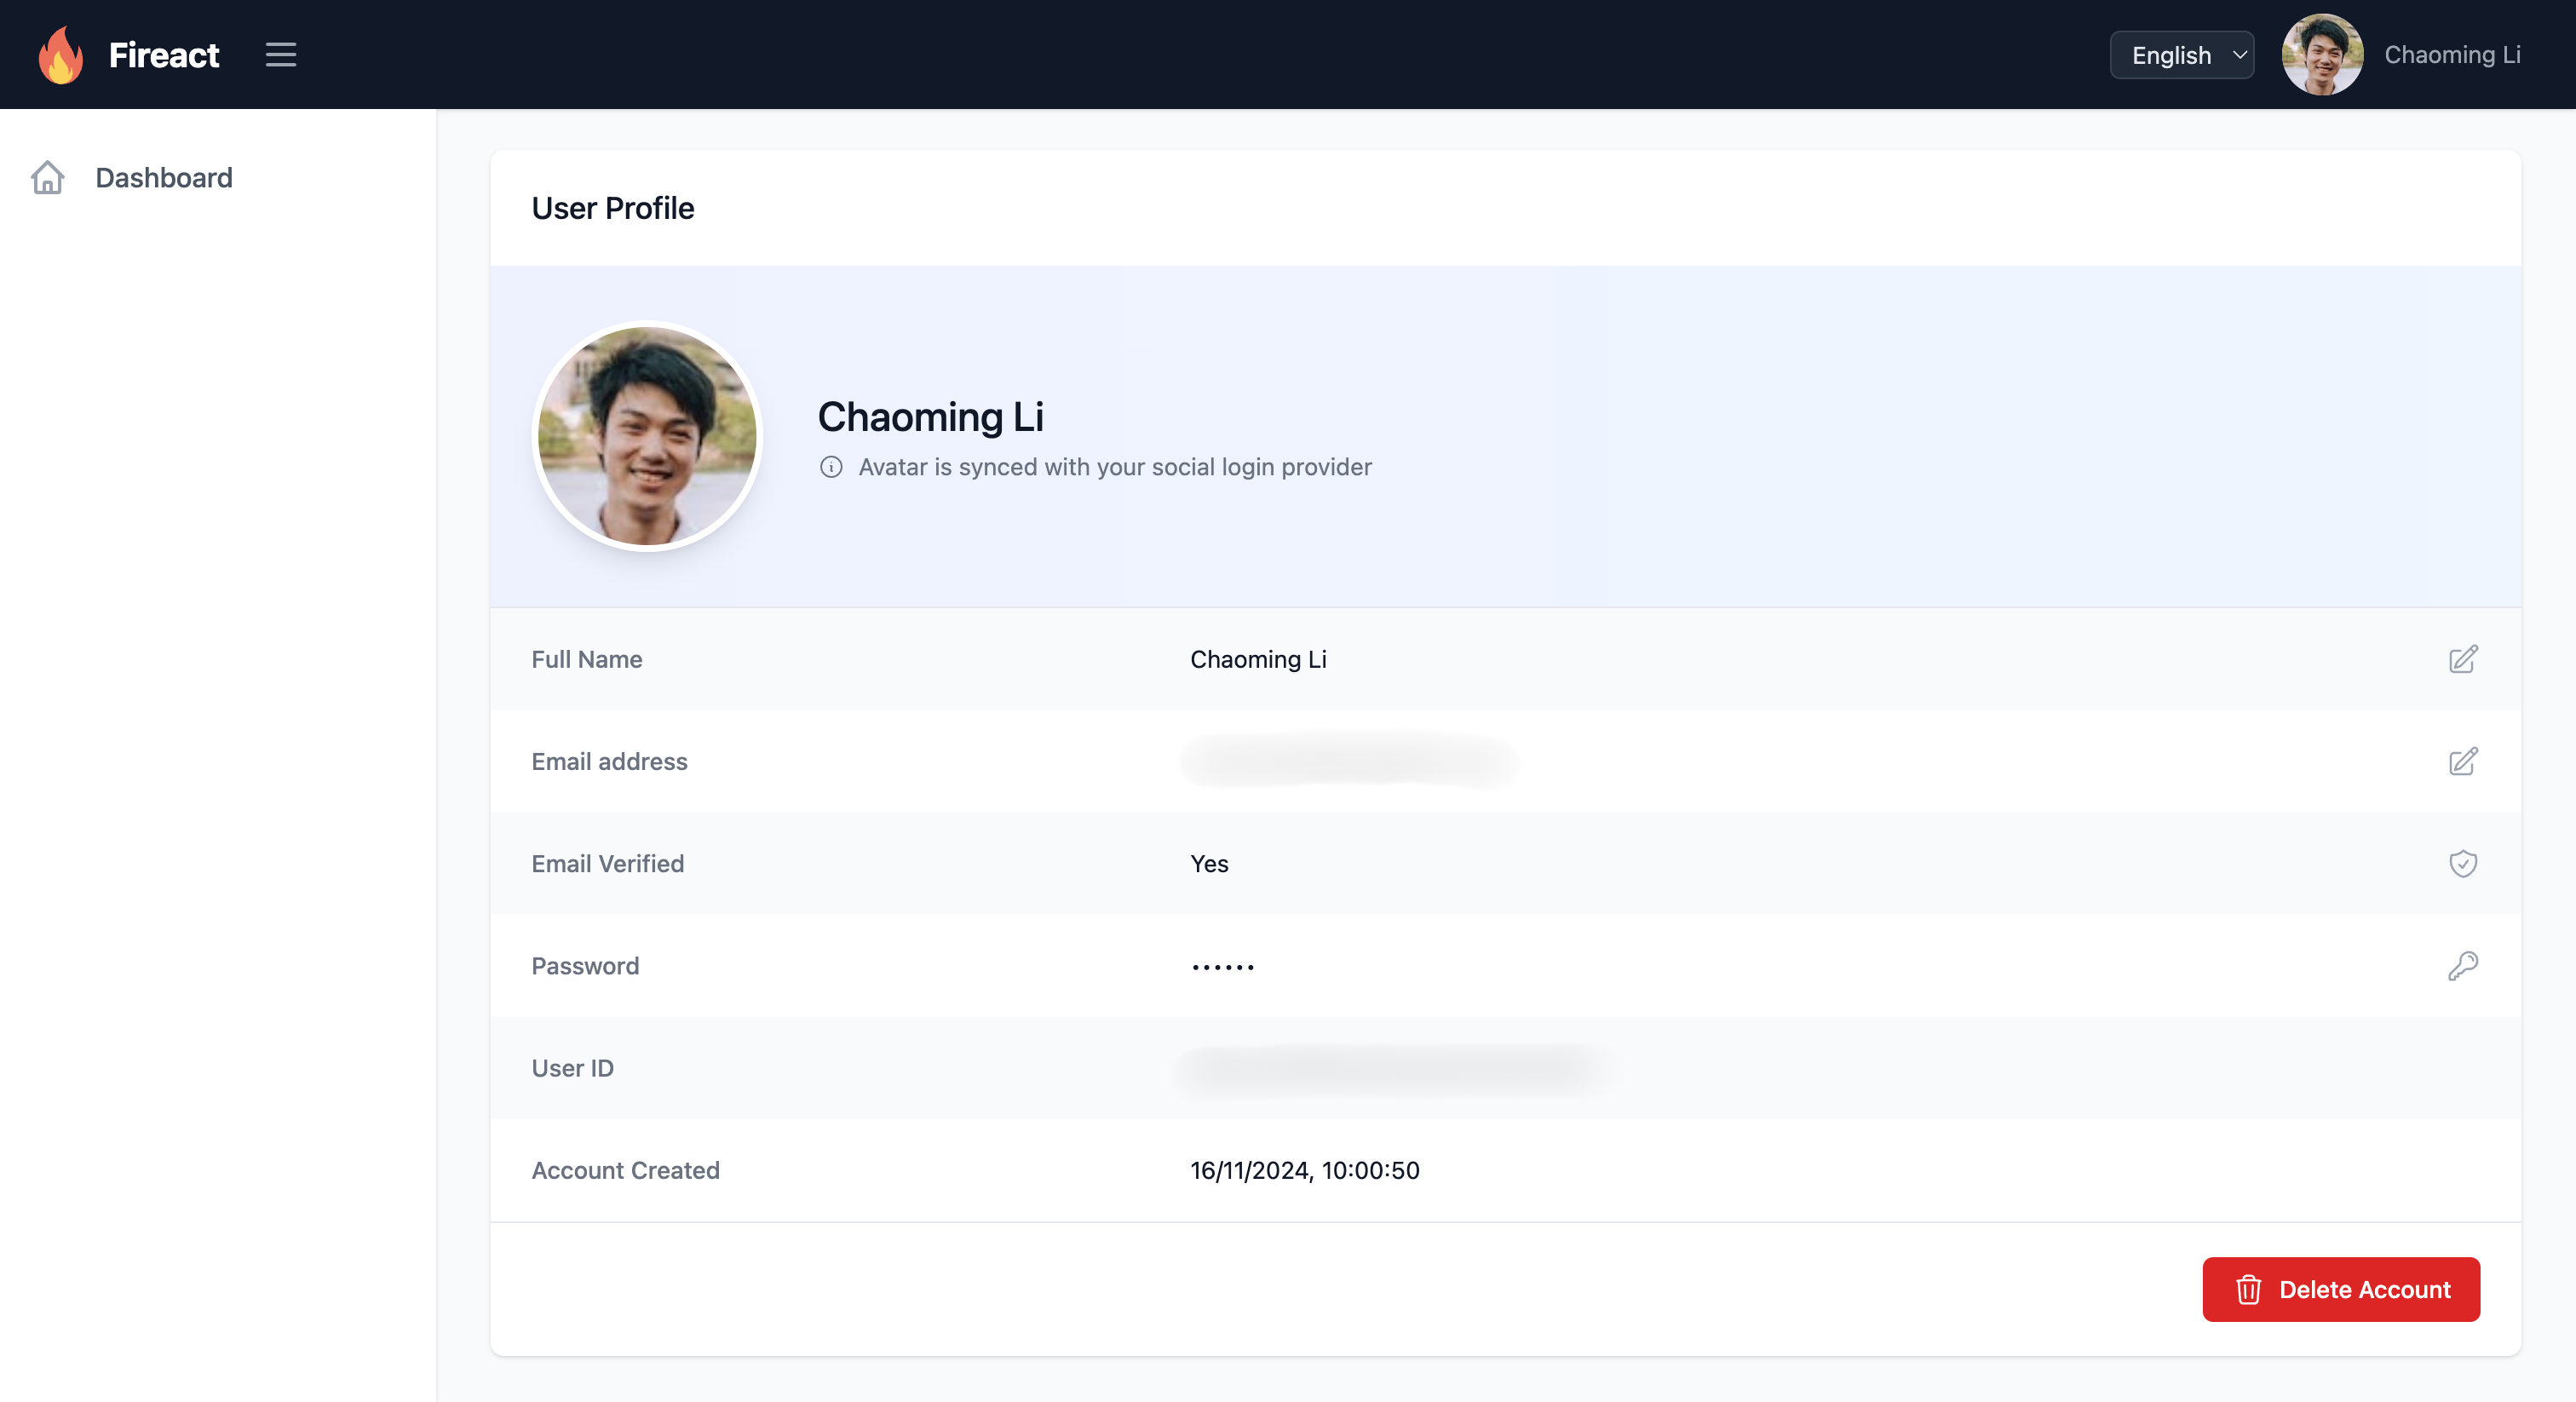2576x1402 pixels.
Task: Expand the language selector options
Action: [x=2181, y=54]
